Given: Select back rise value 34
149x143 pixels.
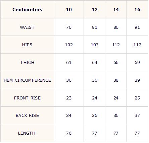Looking at the screenshot, I should tap(69, 115).
